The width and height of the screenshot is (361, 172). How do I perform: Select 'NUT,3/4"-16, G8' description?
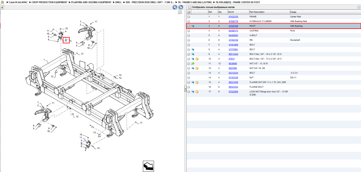tap(258, 69)
